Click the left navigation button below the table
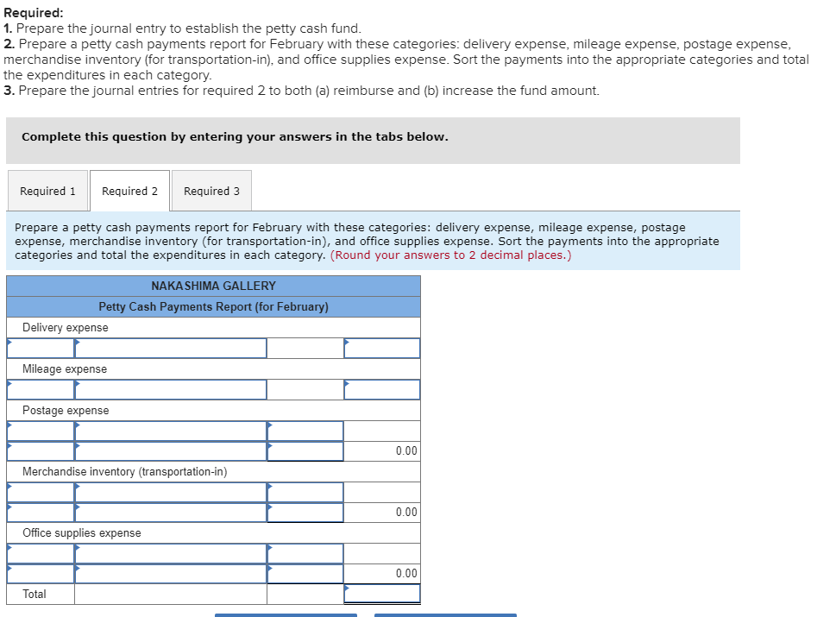This screenshot has height=617, width=817. [x=286, y=614]
